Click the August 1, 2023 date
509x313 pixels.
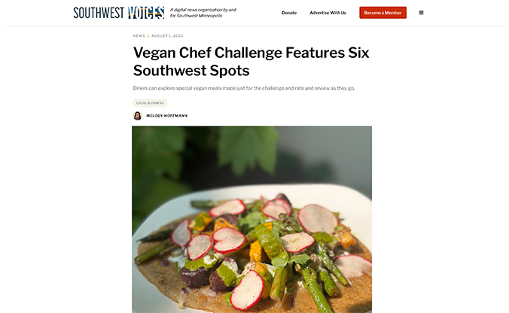click(167, 36)
